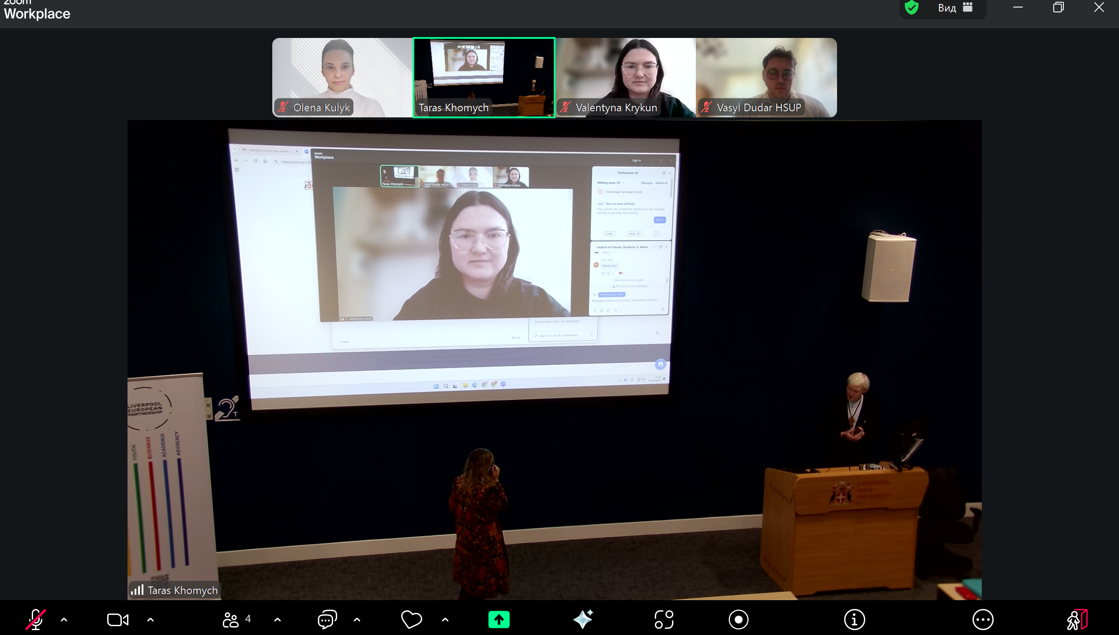
Task: Click the green share screen button
Action: tap(499, 620)
